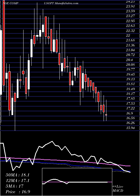
Task: Select the 20.4 price axis label
Action: [x=129, y=60]
